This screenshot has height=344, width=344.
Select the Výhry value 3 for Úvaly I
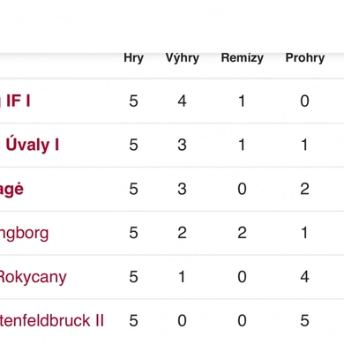182,145
